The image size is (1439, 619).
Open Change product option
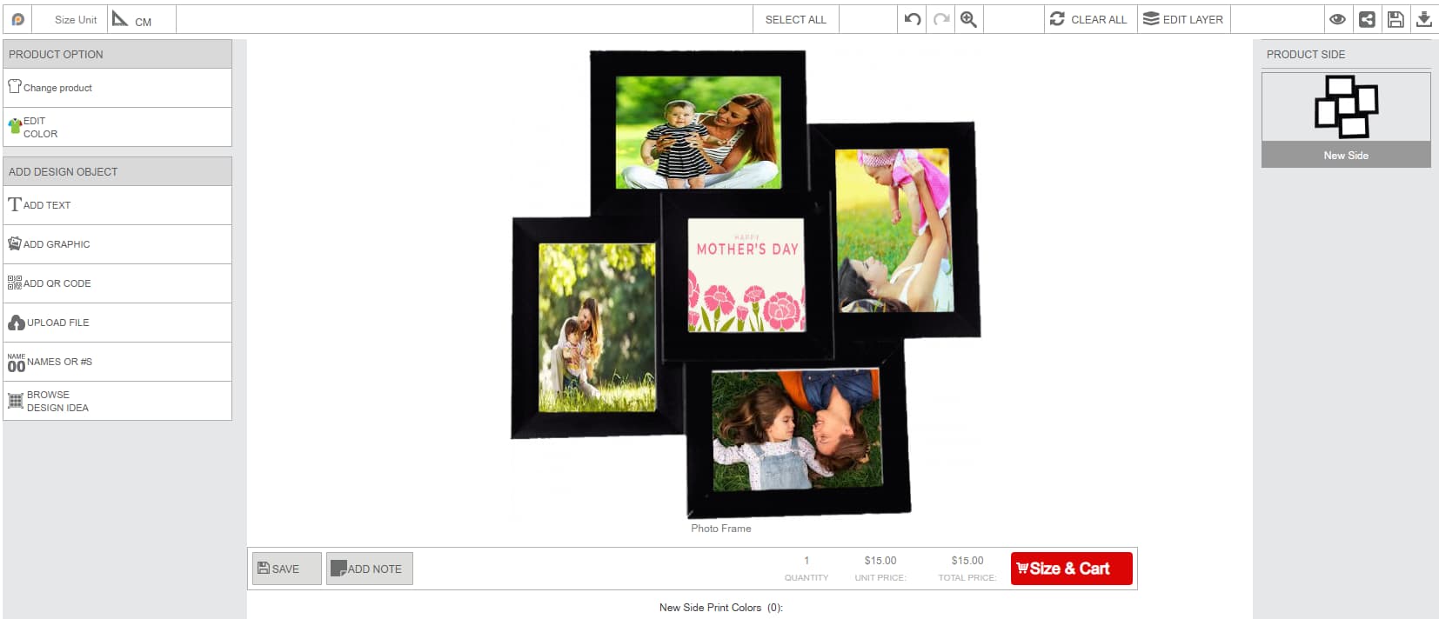point(117,88)
